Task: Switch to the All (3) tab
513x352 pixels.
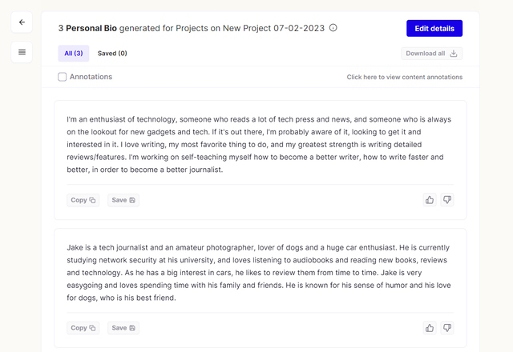Action: [x=74, y=54]
